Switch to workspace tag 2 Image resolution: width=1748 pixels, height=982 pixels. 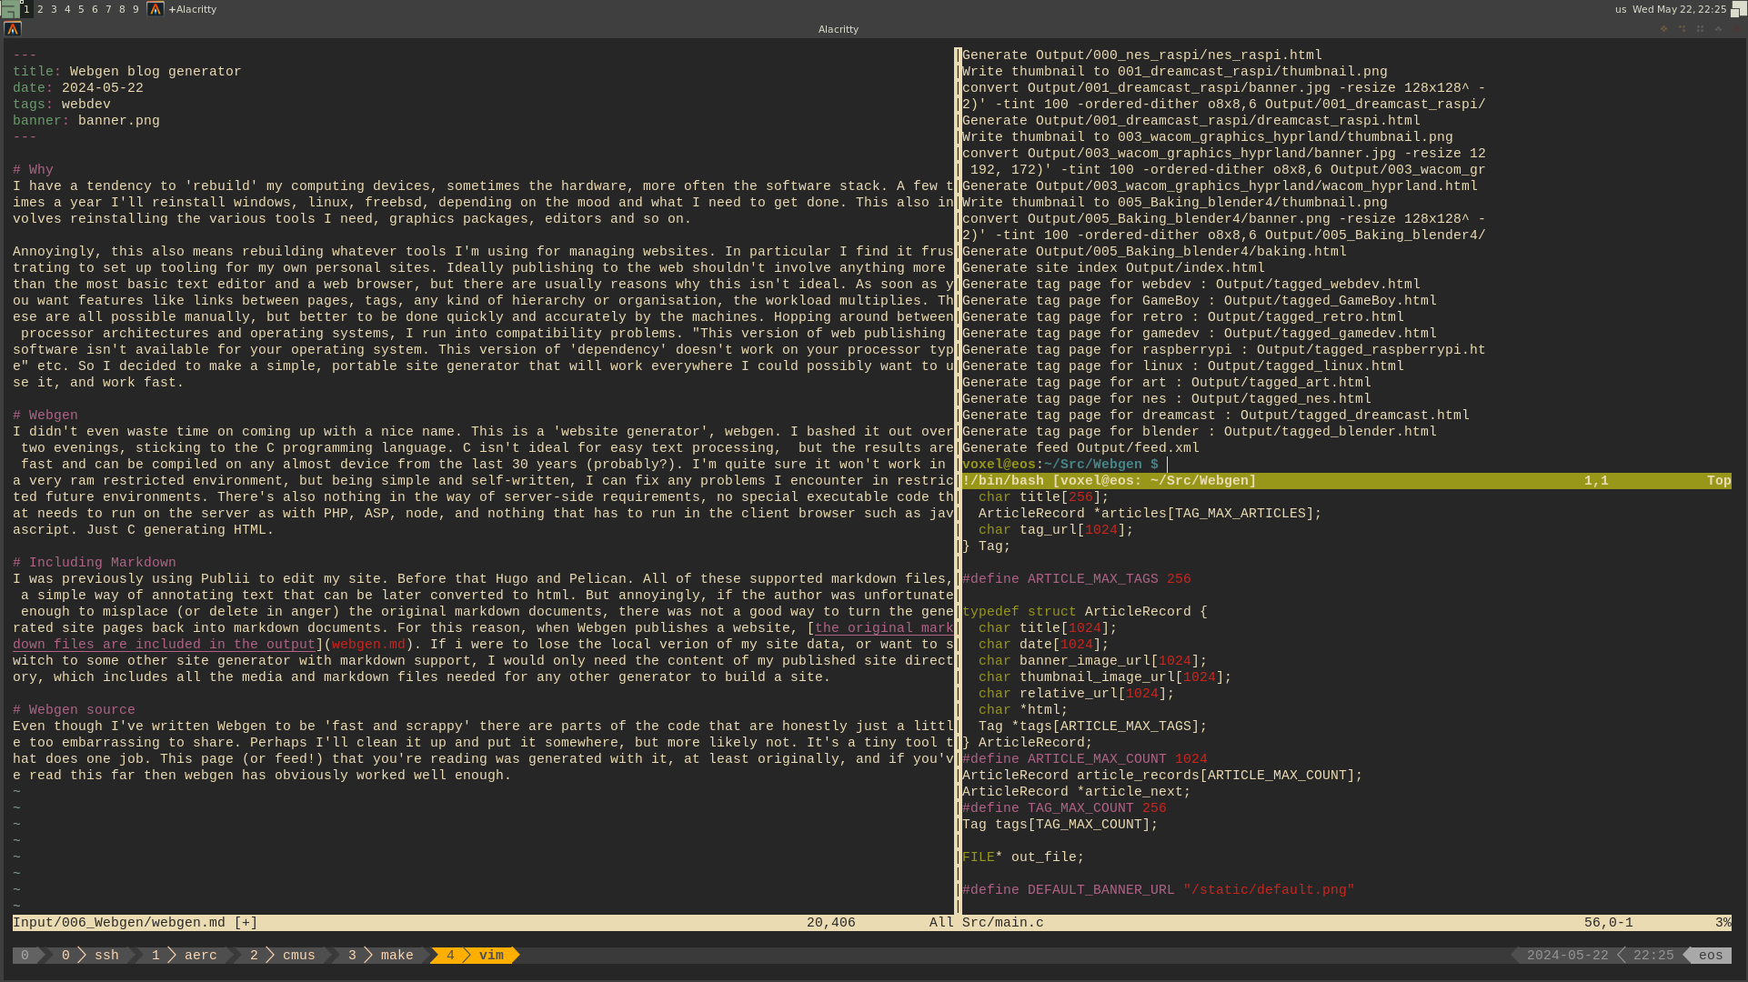(x=40, y=9)
